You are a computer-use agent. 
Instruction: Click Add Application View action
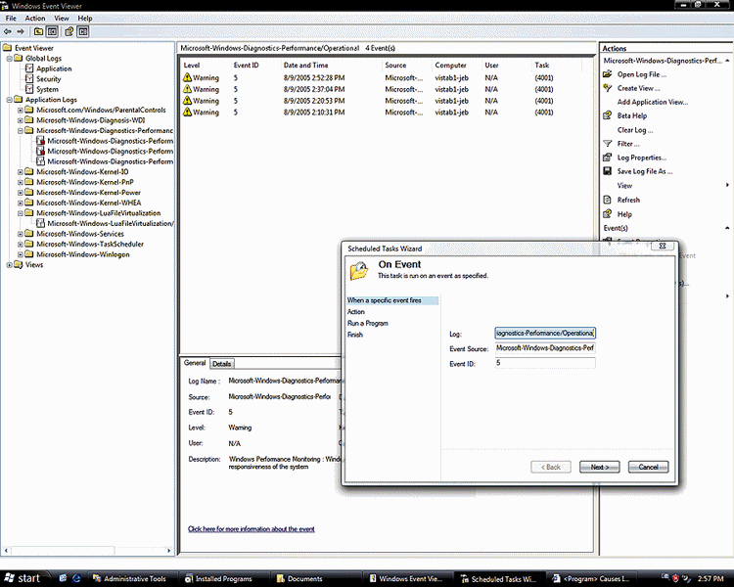[x=653, y=102]
